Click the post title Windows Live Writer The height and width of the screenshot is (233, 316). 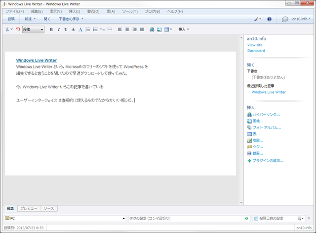pos(37,60)
